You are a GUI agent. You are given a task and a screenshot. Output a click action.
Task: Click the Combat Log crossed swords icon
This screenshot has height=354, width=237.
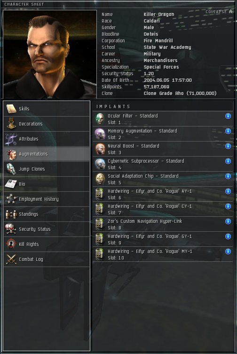point(11,259)
